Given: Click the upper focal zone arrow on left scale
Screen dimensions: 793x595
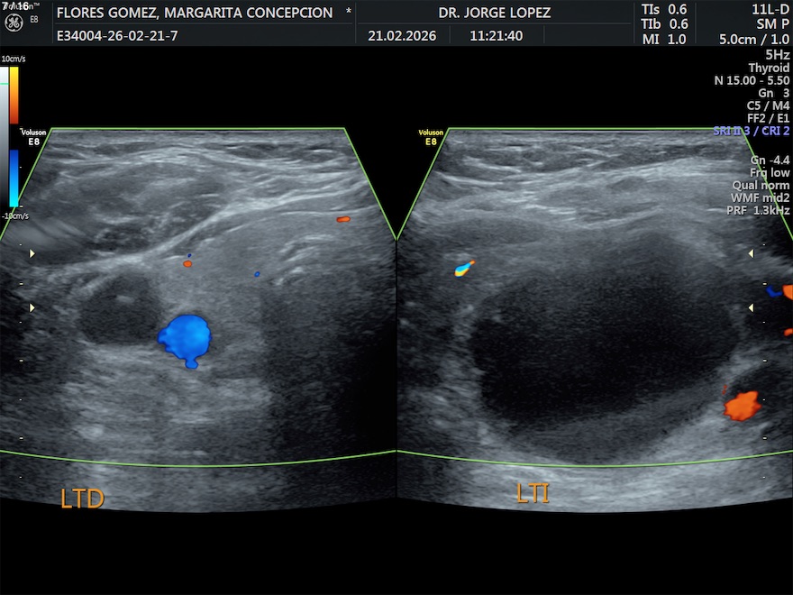Looking at the screenshot, I should click(x=32, y=254).
